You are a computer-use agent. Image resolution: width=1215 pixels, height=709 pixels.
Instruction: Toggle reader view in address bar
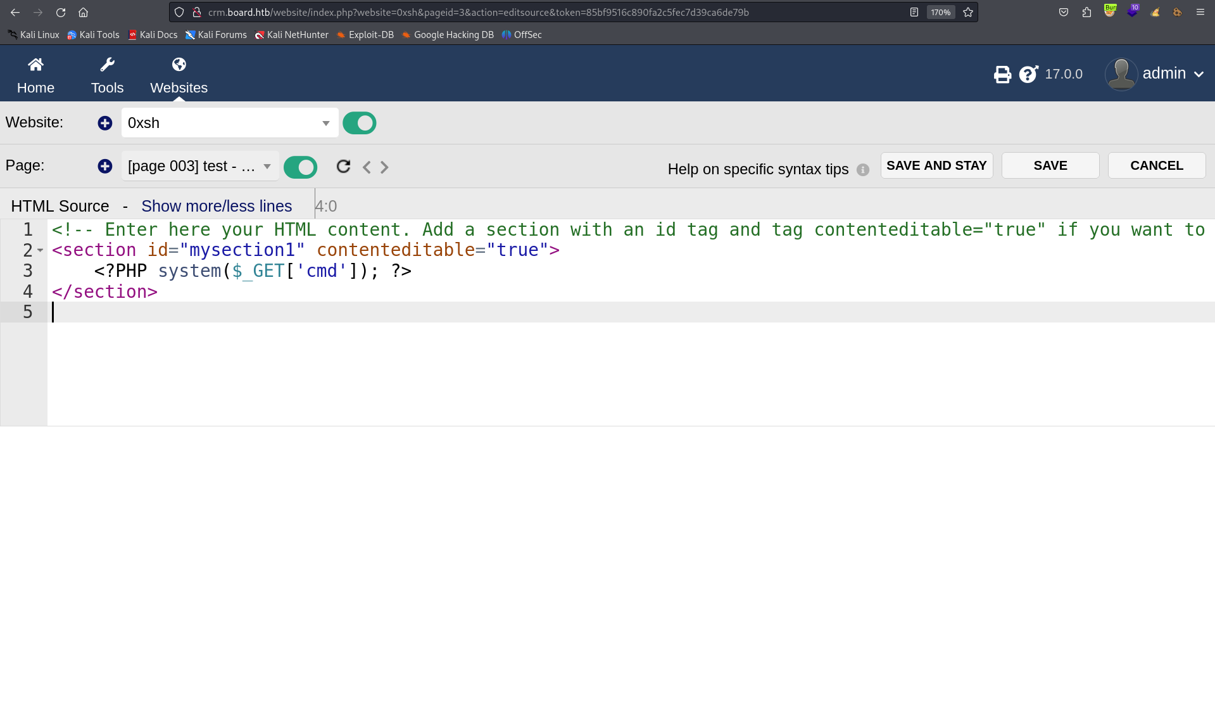tap(914, 12)
